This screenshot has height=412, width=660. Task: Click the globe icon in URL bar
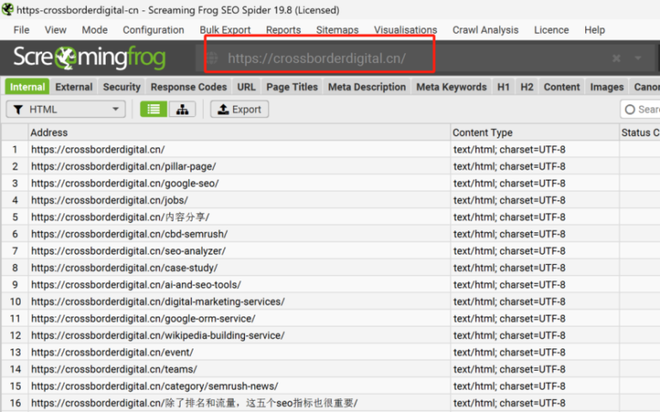(212, 58)
